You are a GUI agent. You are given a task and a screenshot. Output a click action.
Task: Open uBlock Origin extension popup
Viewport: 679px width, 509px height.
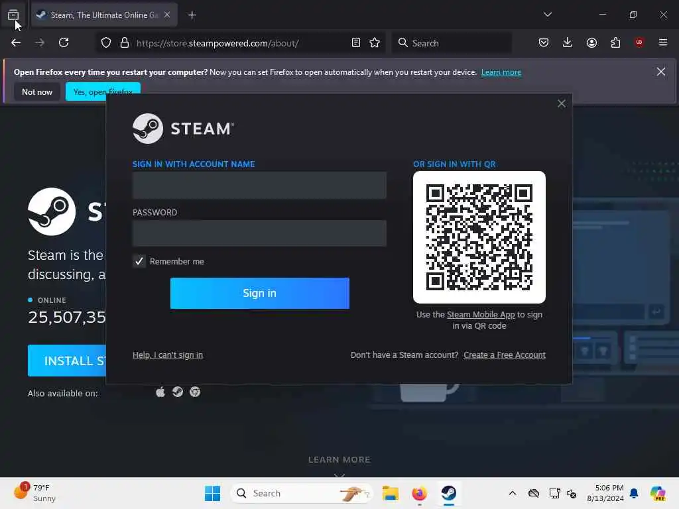click(639, 42)
